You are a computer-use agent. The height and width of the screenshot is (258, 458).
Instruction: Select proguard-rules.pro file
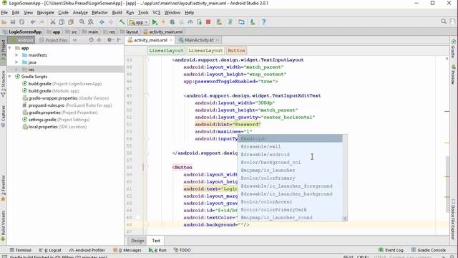point(67,105)
